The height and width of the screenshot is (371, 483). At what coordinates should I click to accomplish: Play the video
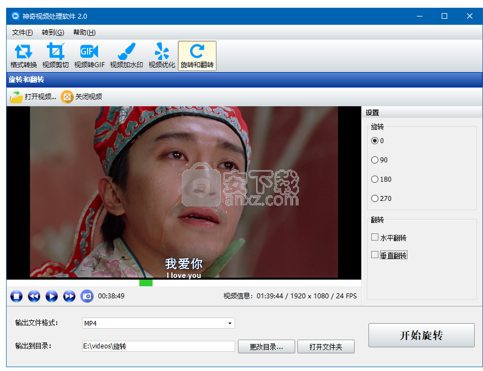[x=51, y=296]
